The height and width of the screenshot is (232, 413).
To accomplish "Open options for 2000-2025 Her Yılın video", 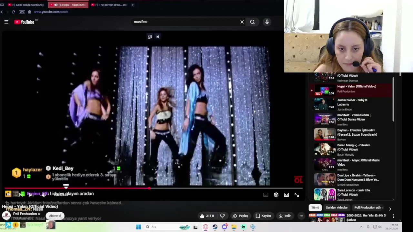I will click(x=393, y=216).
